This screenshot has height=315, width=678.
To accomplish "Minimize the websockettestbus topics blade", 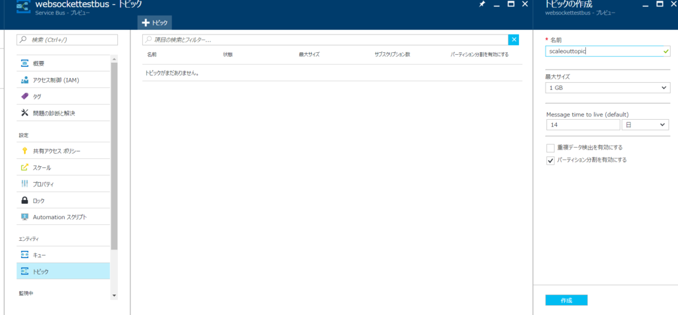I will pos(497,5).
